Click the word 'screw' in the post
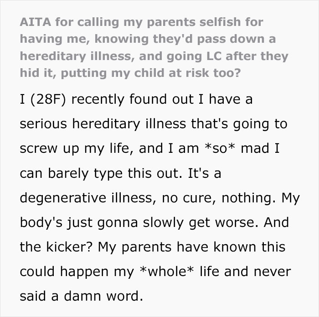 pyautogui.click(x=38, y=149)
